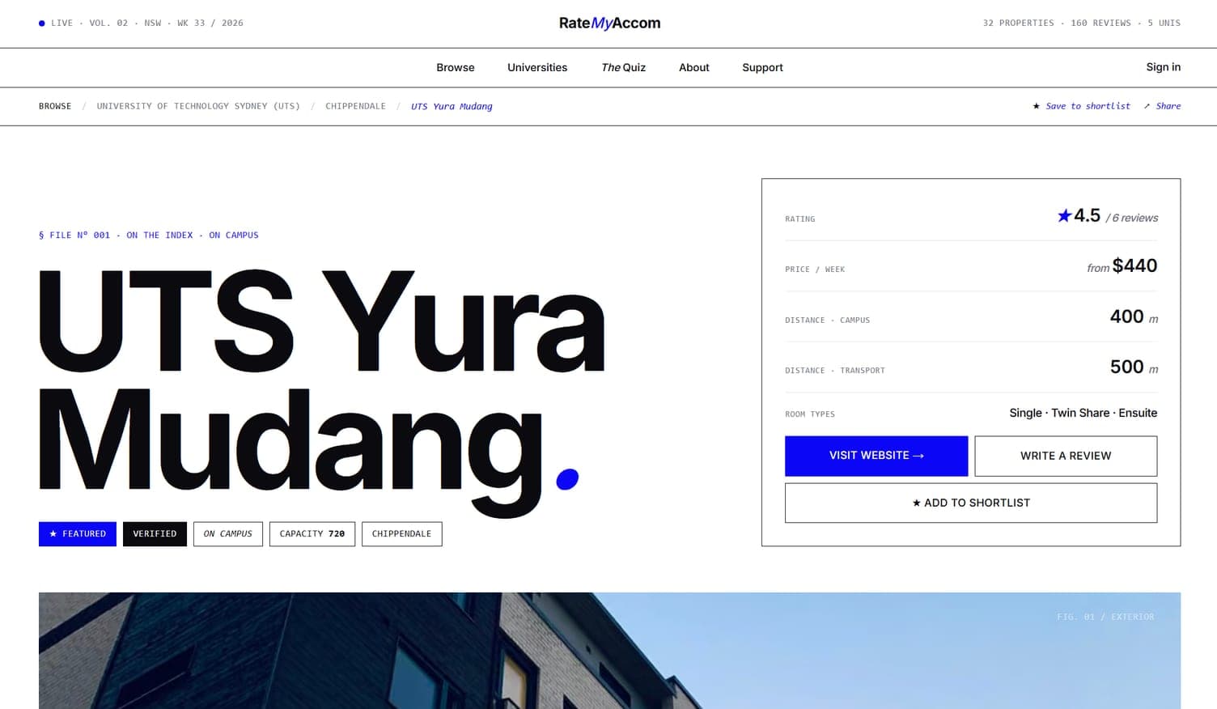Select the Featured tag
The width and height of the screenshot is (1217, 709).
78,534
